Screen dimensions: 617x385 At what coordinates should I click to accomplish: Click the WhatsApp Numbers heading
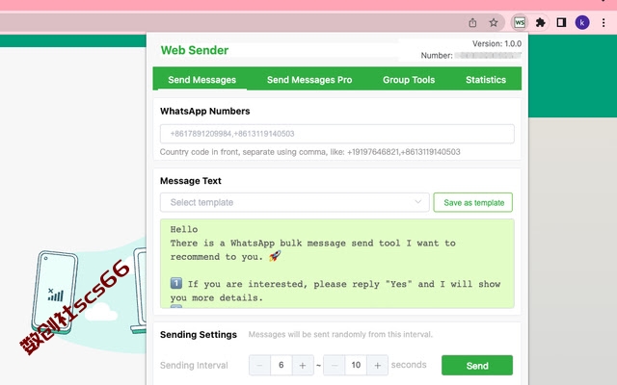pos(204,112)
